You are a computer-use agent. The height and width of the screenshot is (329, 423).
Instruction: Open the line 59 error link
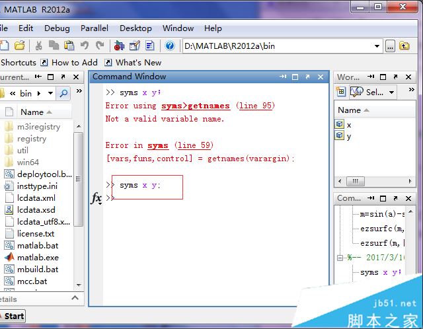tap(194, 145)
